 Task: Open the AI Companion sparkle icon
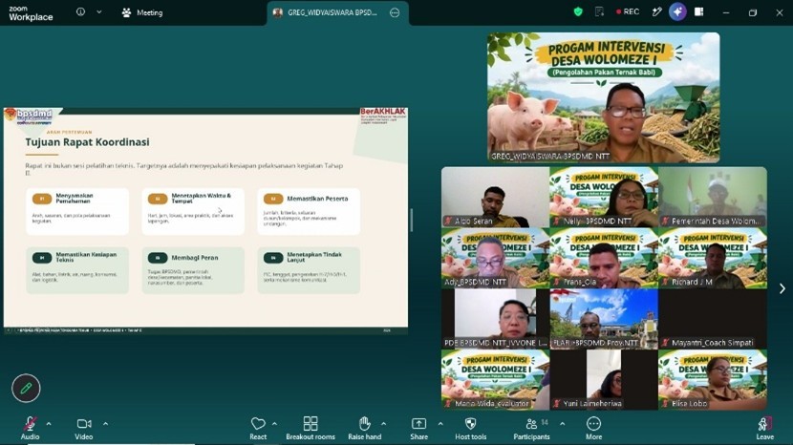coord(677,11)
